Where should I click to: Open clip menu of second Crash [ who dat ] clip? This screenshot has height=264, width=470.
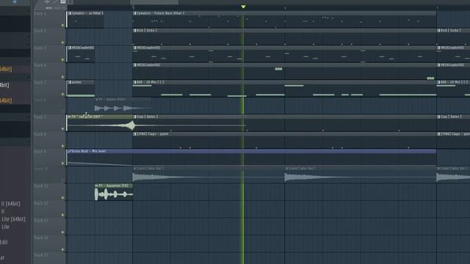[286, 169]
